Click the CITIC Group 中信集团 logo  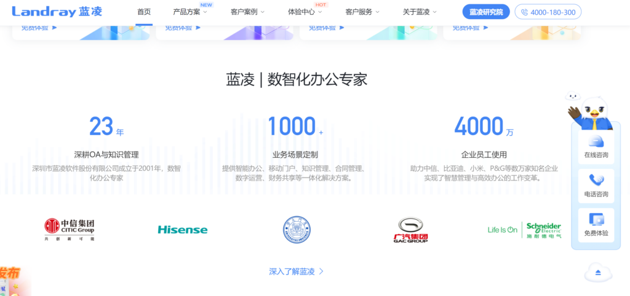coord(70,229)
